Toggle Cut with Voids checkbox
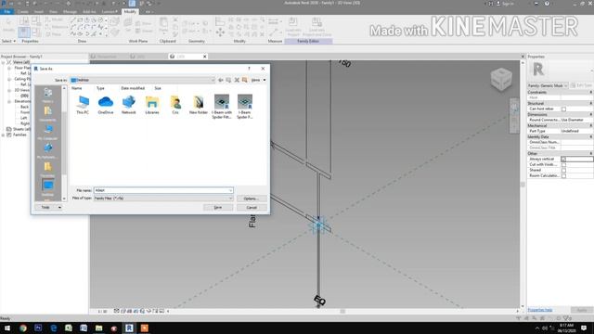This screenshot has width=594, height=334. pos(563,165)
